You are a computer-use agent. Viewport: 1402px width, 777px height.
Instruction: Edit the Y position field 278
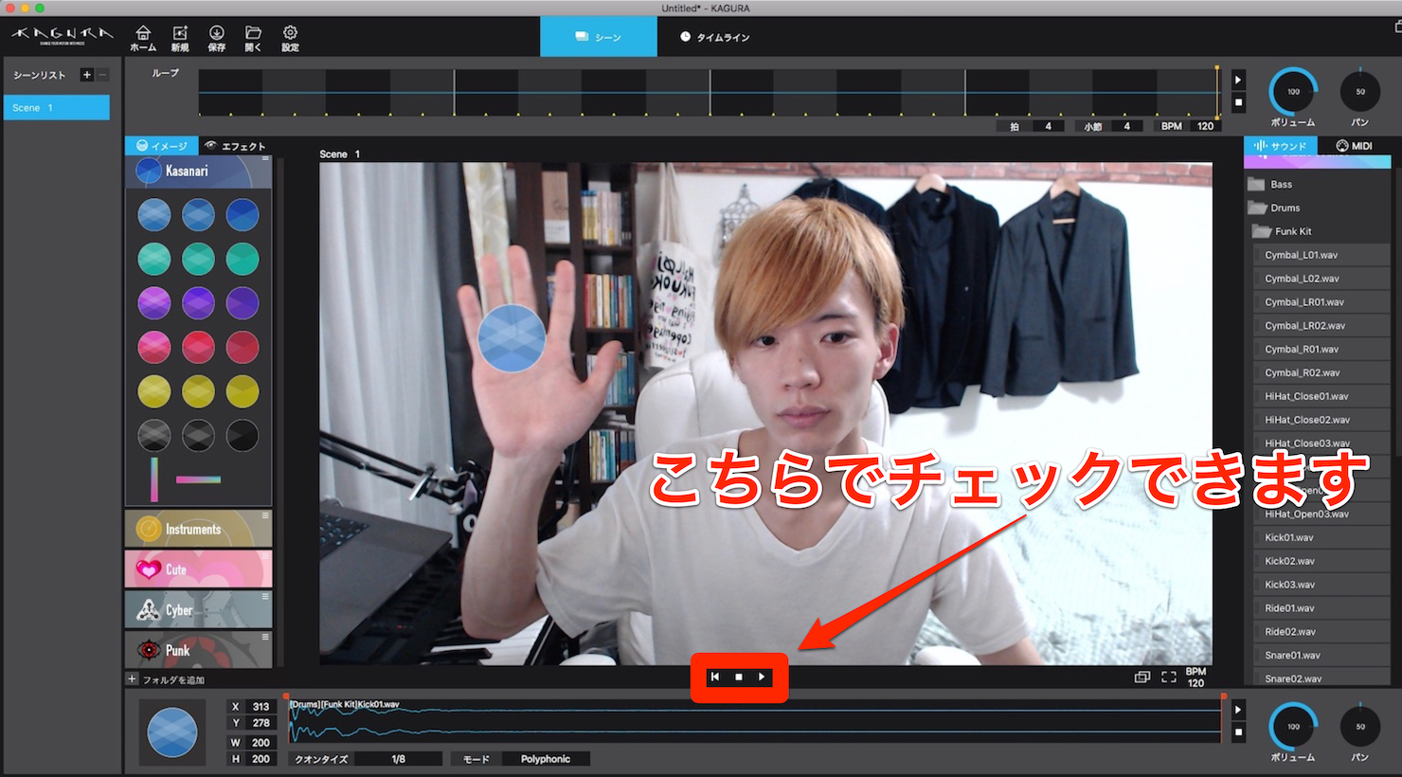click(x=261, y=723)
